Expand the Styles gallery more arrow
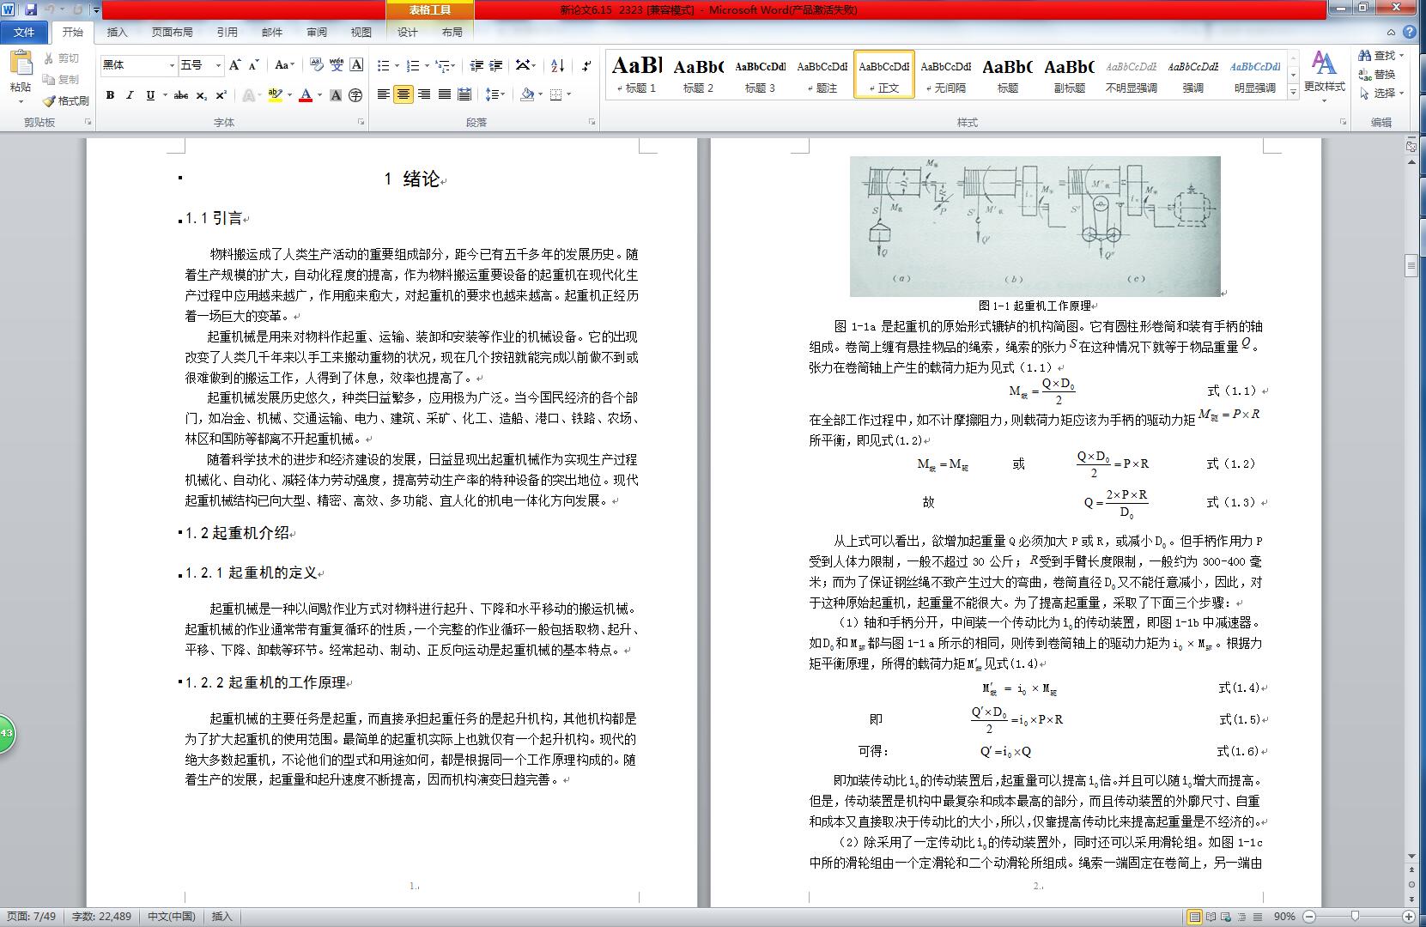 coord(1293,93)
